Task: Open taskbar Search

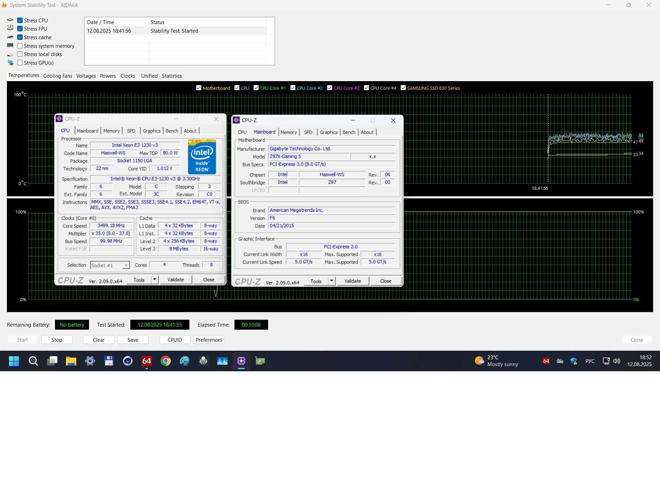Action: click(33, 361)
